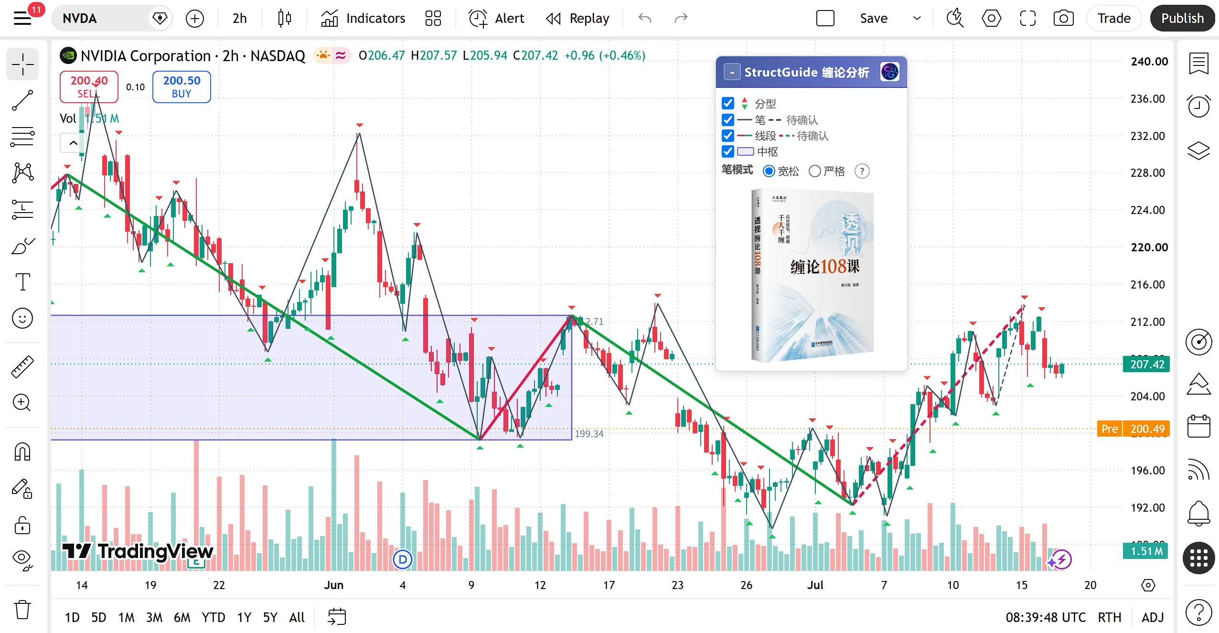Open forecasting and position tools
The height and width of the screenshot is (633, 1219).
[22, 209]
